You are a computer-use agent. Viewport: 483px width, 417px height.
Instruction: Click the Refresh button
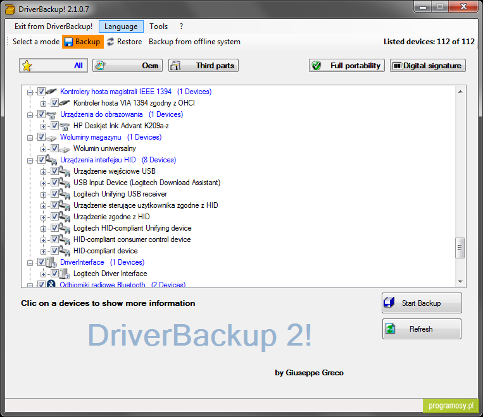422,329
